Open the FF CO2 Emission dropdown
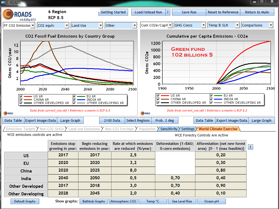Image resolution: width=279 pixels, height=209 pixels. (x=19, y=25)
